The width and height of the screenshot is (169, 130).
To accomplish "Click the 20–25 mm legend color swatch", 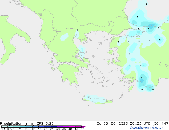I will coord(48,127).
